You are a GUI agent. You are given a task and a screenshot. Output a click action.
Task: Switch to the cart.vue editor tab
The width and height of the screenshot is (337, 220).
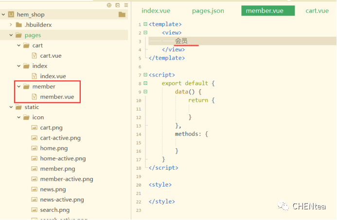point(317,11)
